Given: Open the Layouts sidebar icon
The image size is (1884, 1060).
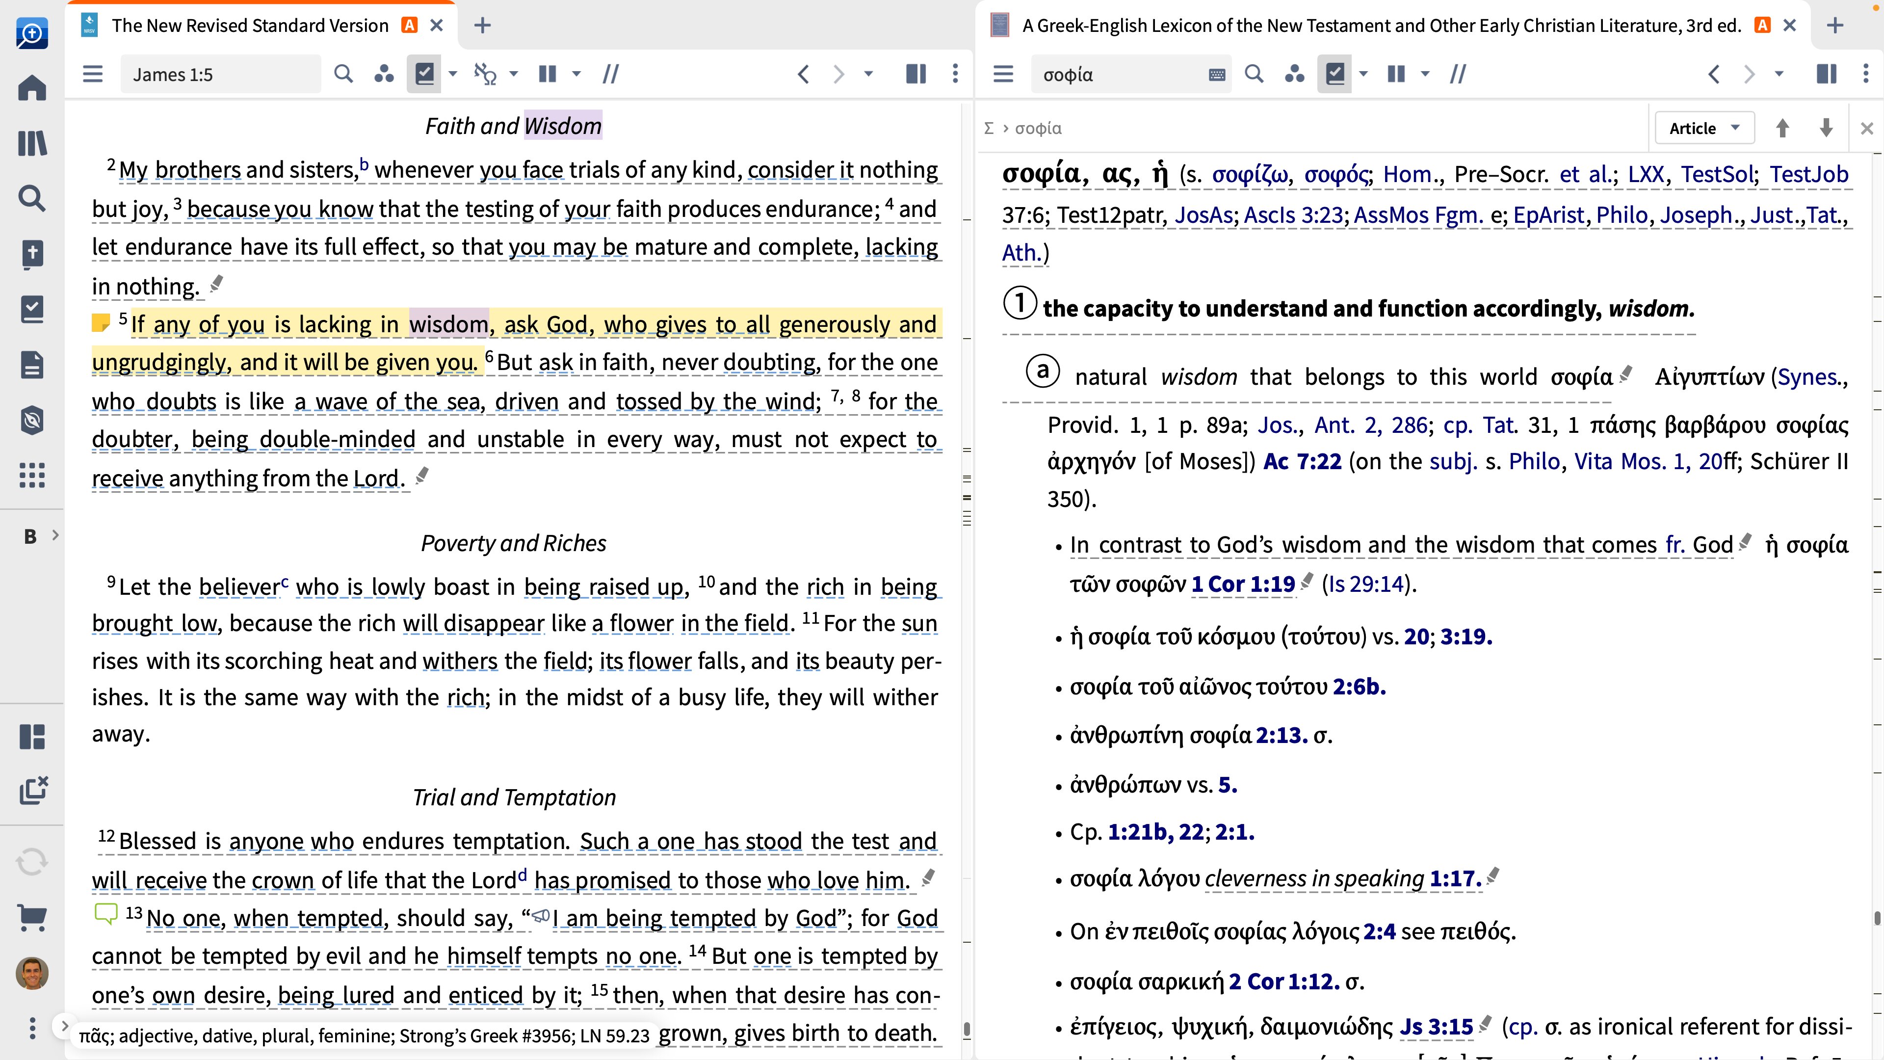Looking at the screenshot, I should coord(31,736).
